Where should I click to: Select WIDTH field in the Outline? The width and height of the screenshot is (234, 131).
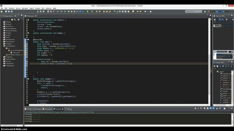225,76
